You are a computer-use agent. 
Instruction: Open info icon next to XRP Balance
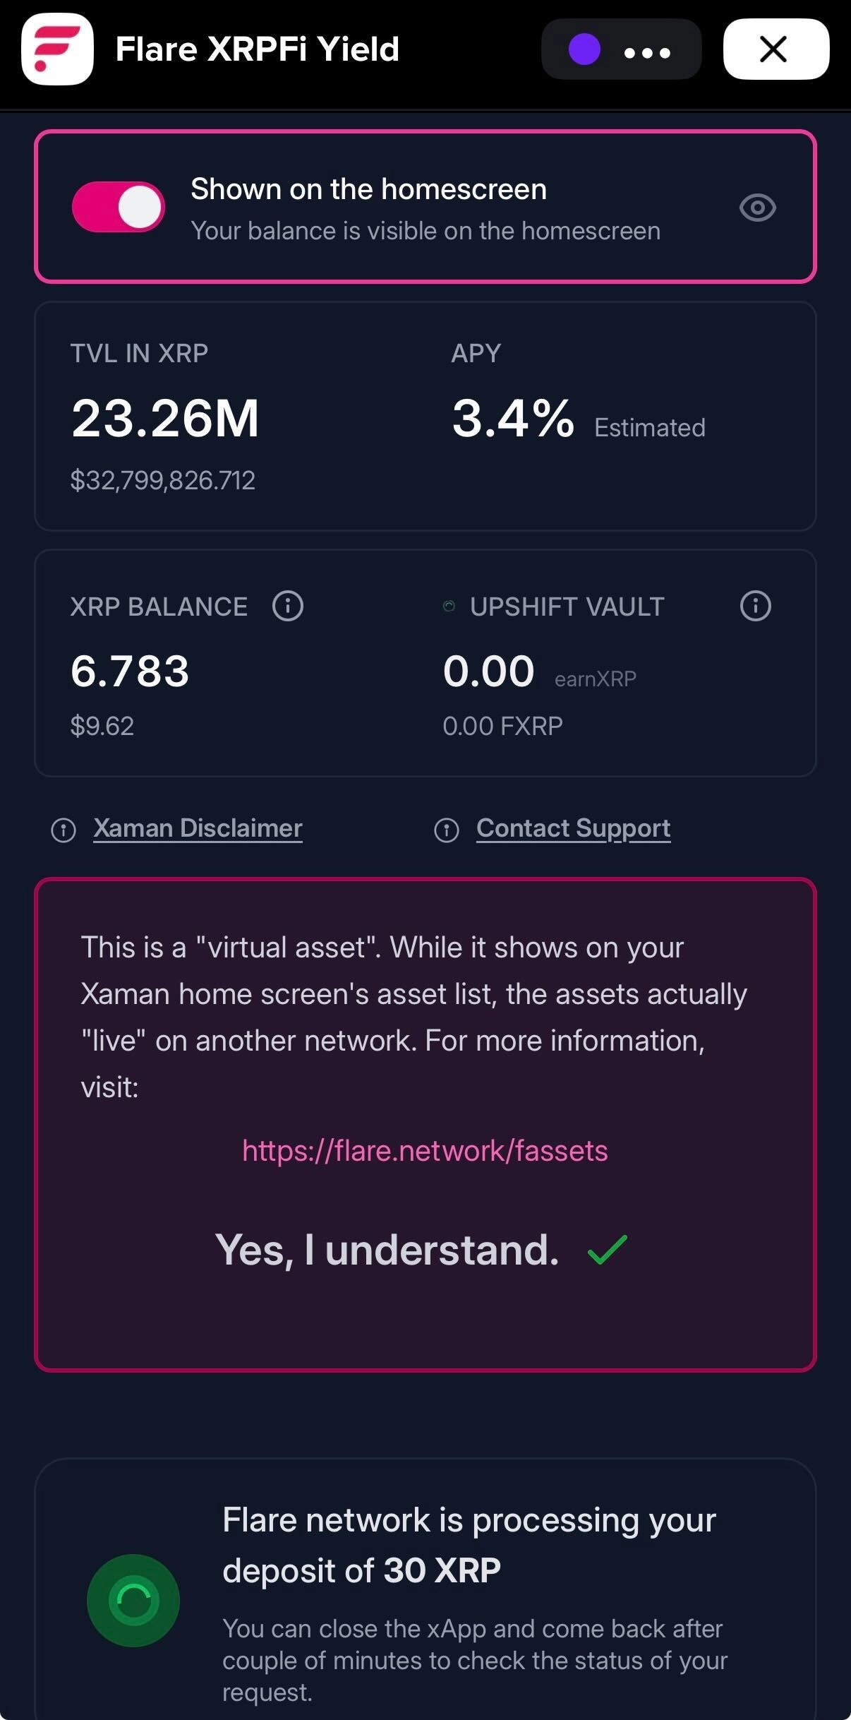pos(288,606)
